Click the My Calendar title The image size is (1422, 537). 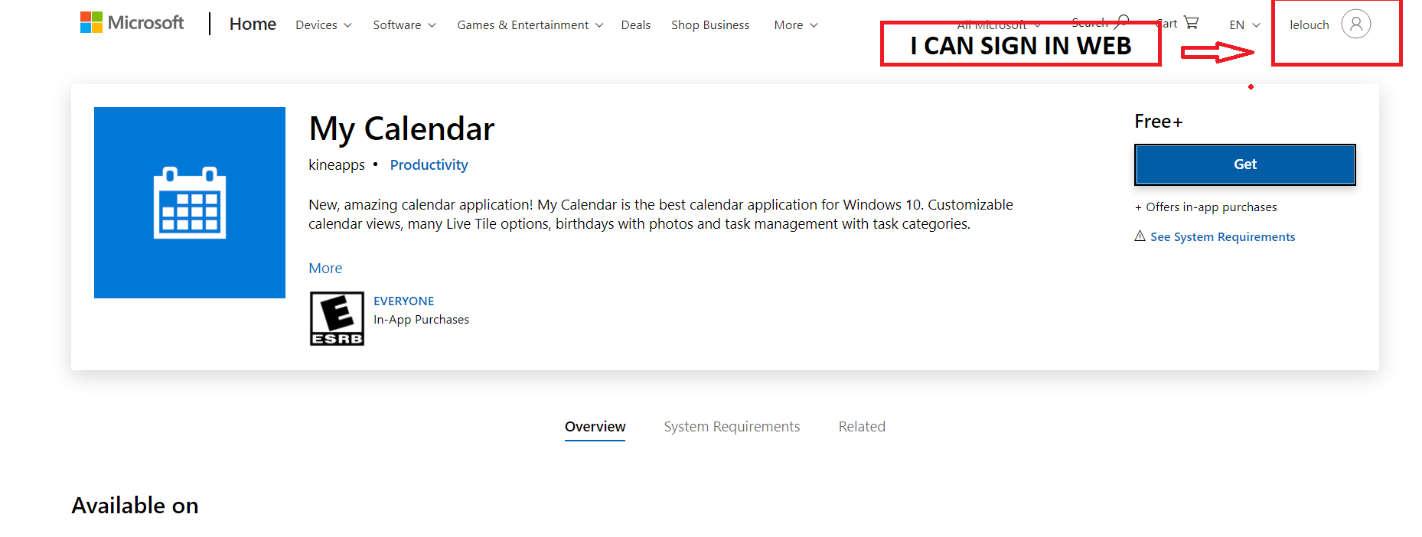(402, 129)
